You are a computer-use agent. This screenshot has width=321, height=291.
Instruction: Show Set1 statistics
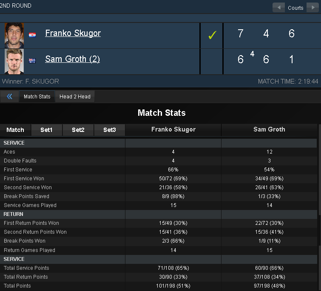pos(46,130)
